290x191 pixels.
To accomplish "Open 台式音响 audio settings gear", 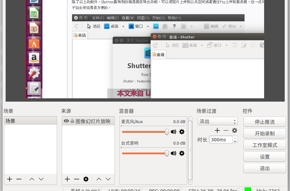I will (x=182, y=153).
